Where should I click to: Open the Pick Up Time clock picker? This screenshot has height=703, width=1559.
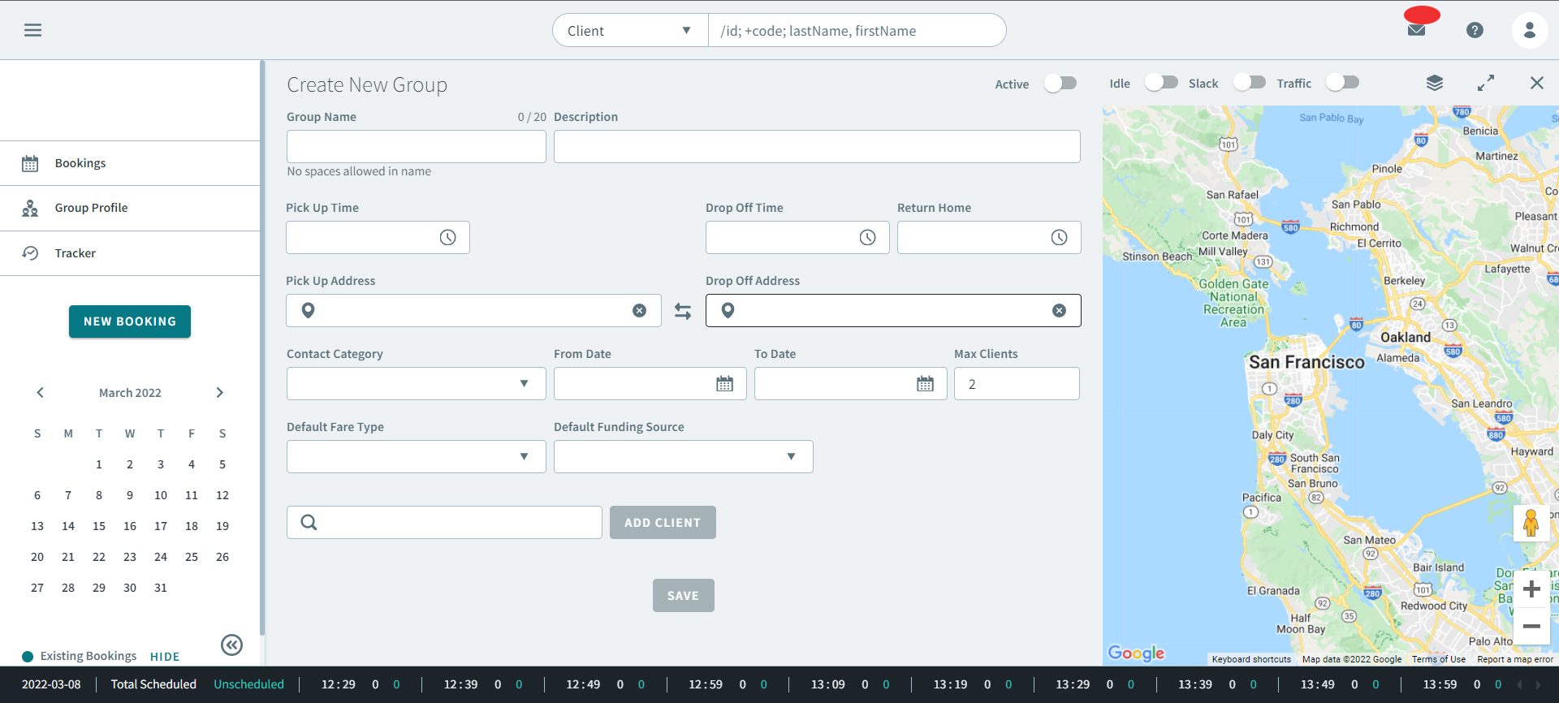pos(447,237)
